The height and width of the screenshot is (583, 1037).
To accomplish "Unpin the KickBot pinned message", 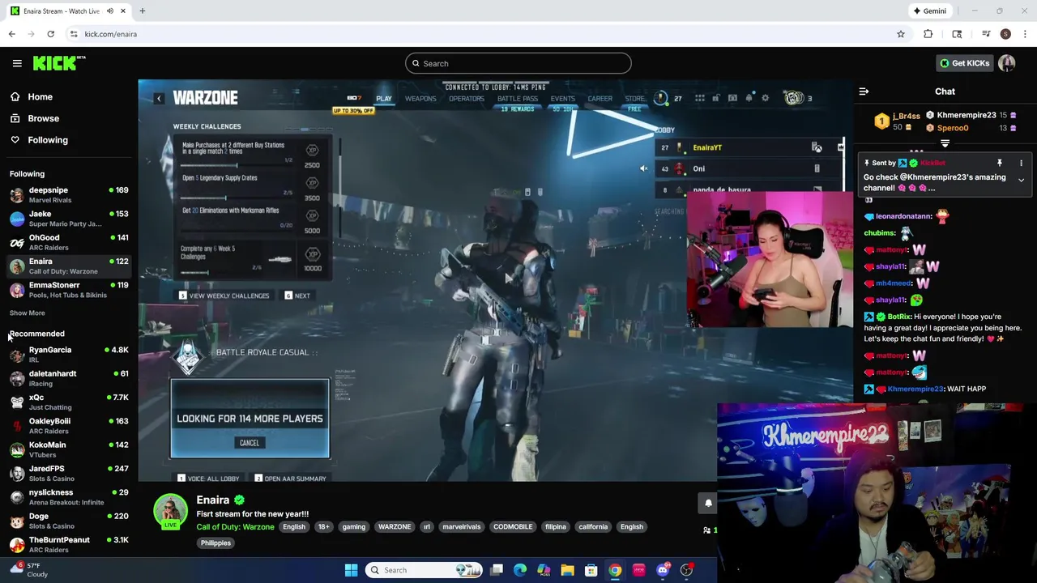I will (999, 163).
